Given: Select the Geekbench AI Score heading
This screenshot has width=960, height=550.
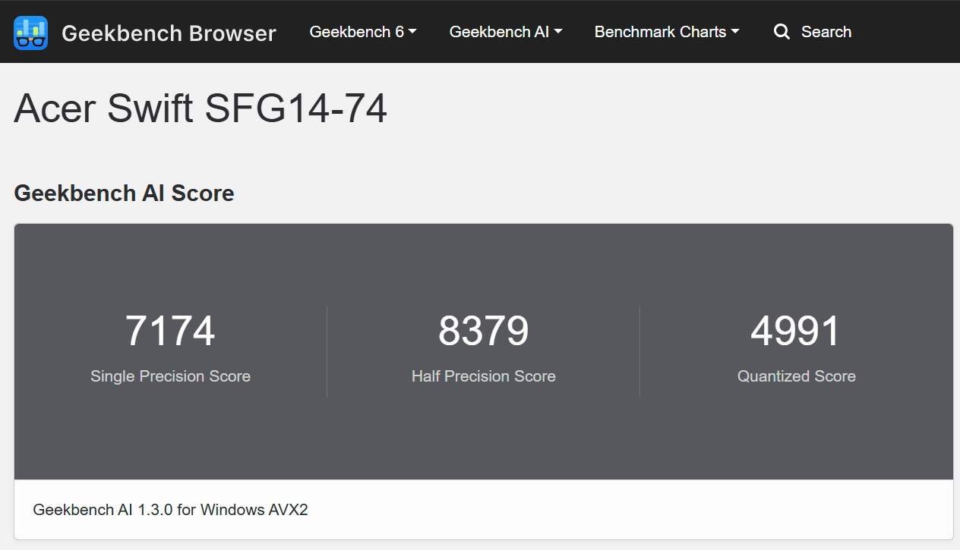Looking at the screenshot, I should pos(124,193).
